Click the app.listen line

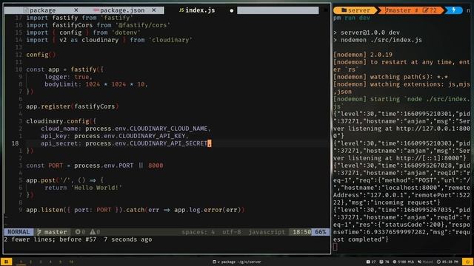[135, 210]
